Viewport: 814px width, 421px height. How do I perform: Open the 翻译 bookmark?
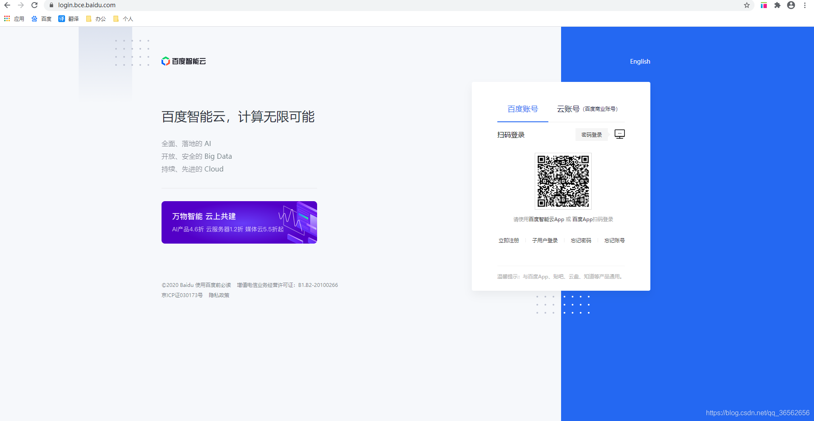(x=68, y=19)
